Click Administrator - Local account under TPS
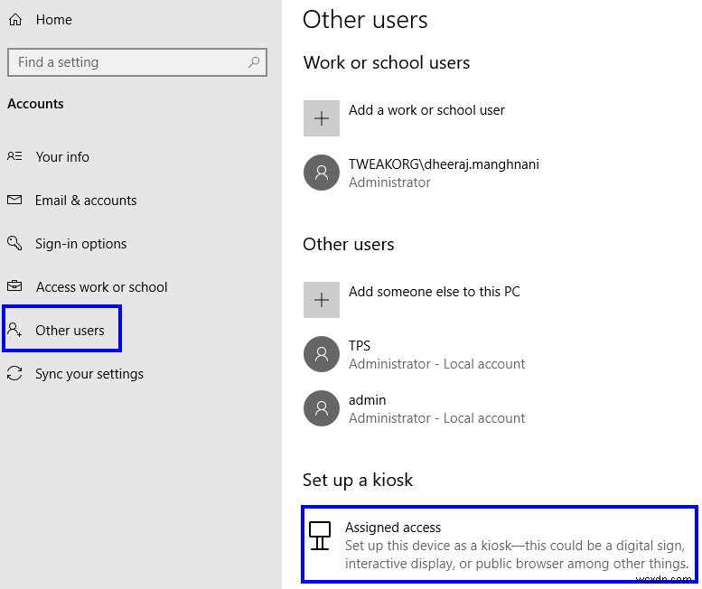This screenshot has height=589, width=702. pyautogui.click(x=436, y=364)
